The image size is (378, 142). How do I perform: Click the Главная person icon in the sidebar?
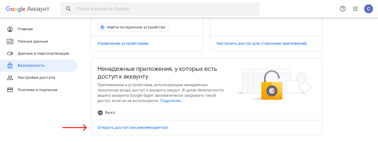(x=10, y=29)
